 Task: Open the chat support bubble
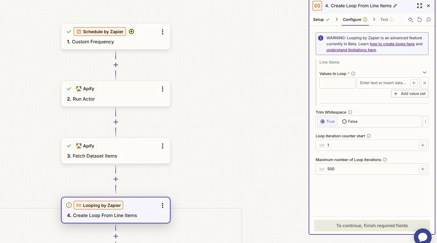(423, 237)
